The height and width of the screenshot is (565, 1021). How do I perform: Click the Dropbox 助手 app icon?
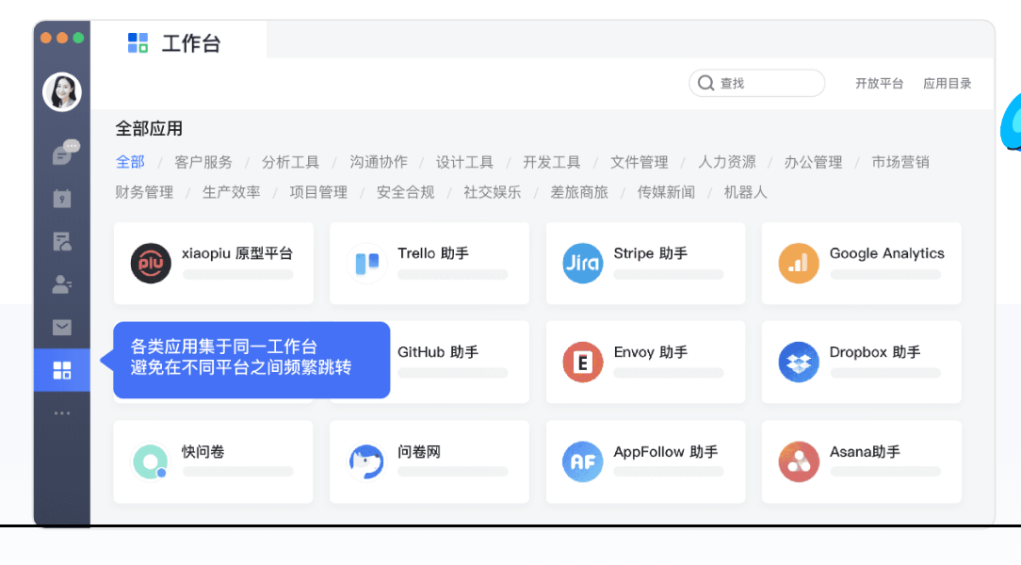799,363
